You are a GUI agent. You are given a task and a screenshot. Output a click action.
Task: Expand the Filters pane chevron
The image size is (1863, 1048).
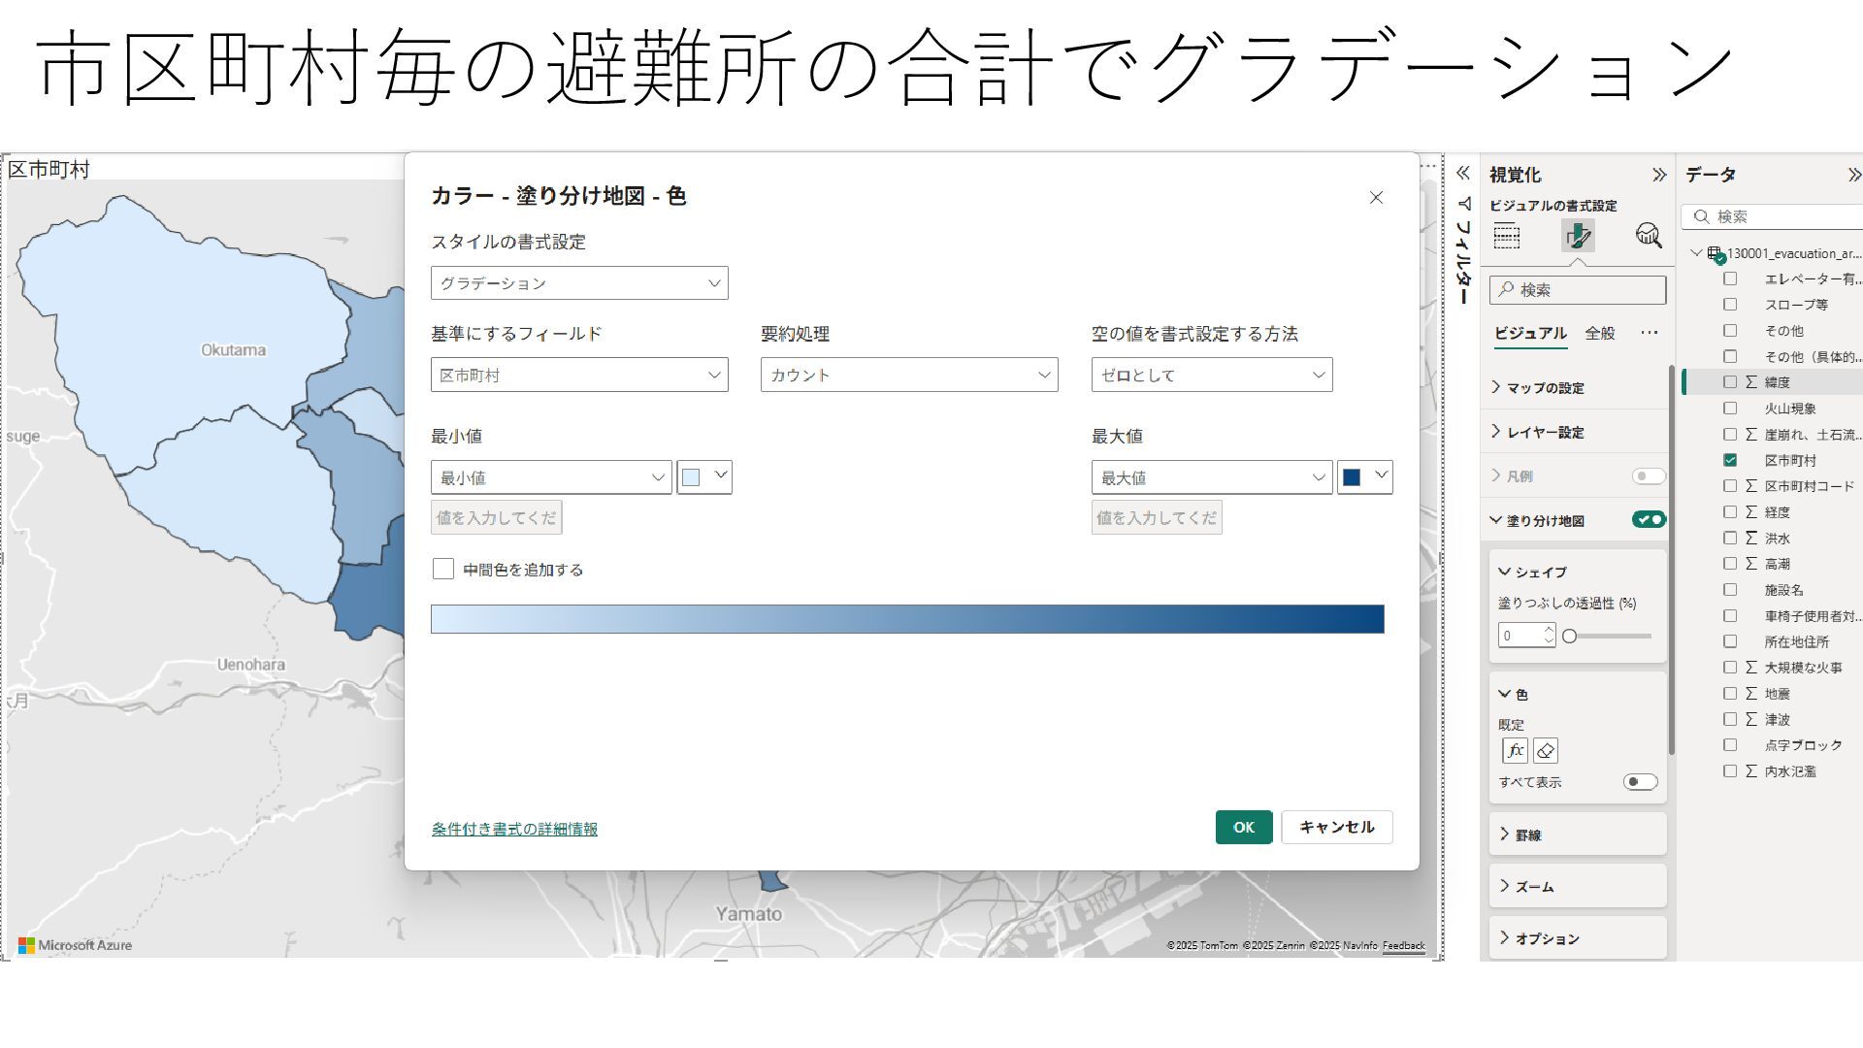(1463, 174)
